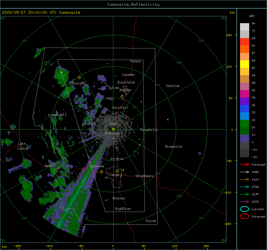The image size is (267, 250).
Task: Pick the light gray swatch between 80 and 70 dBZ
Action: click(x=244, y=27)
